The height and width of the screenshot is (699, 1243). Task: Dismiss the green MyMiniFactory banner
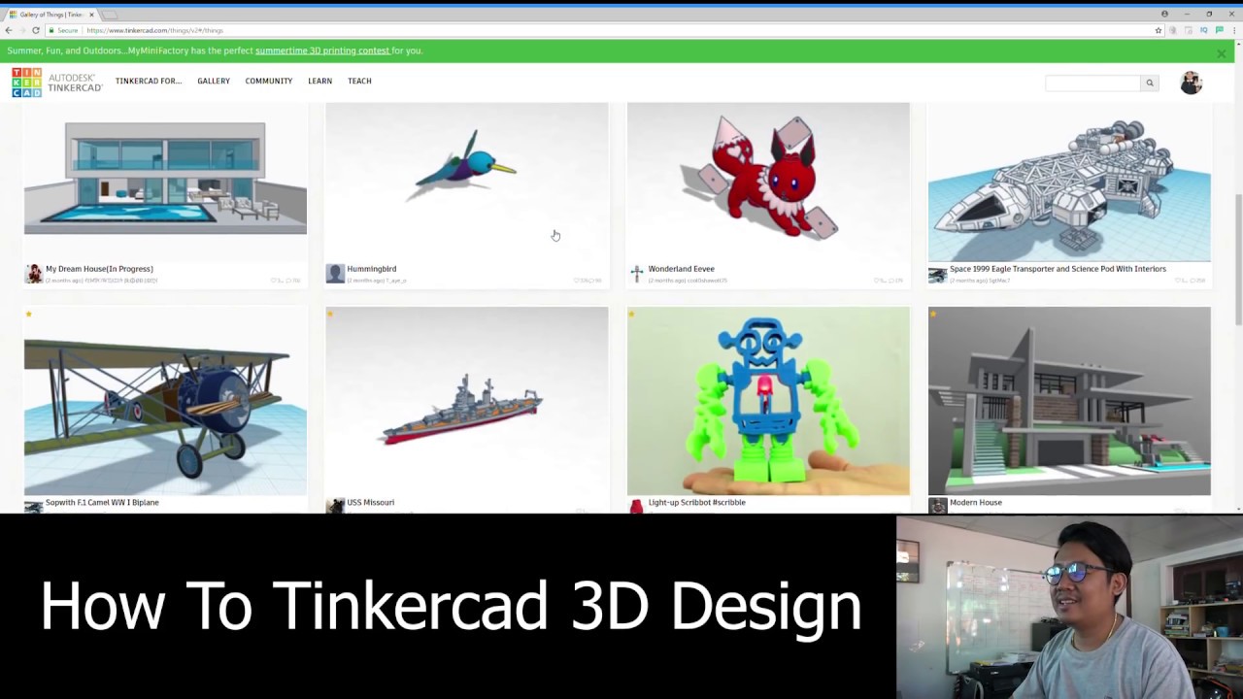(x=1222, y=53)
